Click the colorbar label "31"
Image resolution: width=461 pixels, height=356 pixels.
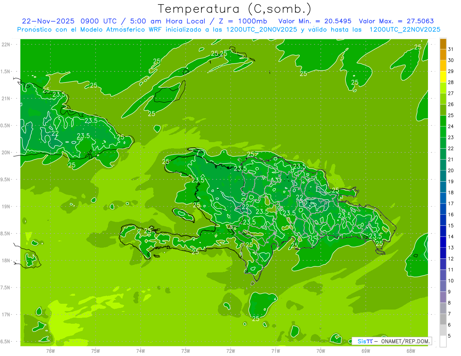click(x=451, y=49)
